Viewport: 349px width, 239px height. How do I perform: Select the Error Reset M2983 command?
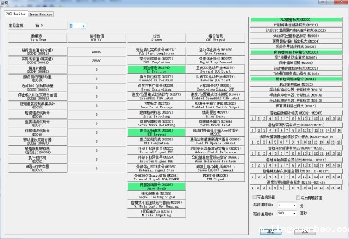[215, 115]
